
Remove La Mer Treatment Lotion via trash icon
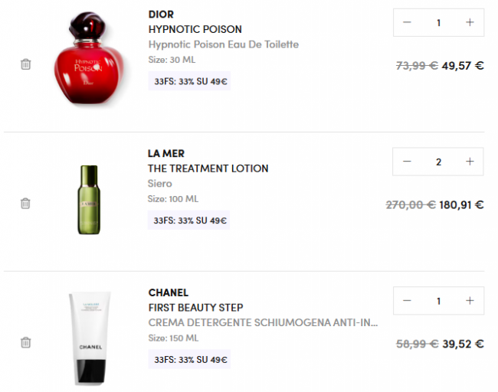click(25, 203)
